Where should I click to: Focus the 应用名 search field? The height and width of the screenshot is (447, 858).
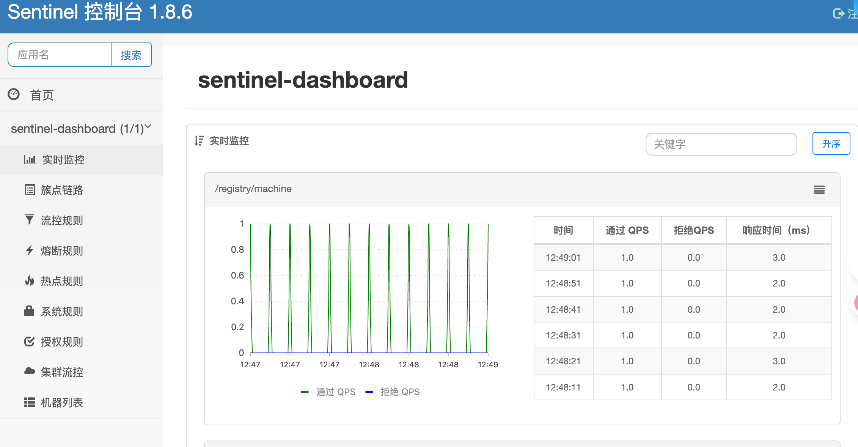click(x=60, y=55)
